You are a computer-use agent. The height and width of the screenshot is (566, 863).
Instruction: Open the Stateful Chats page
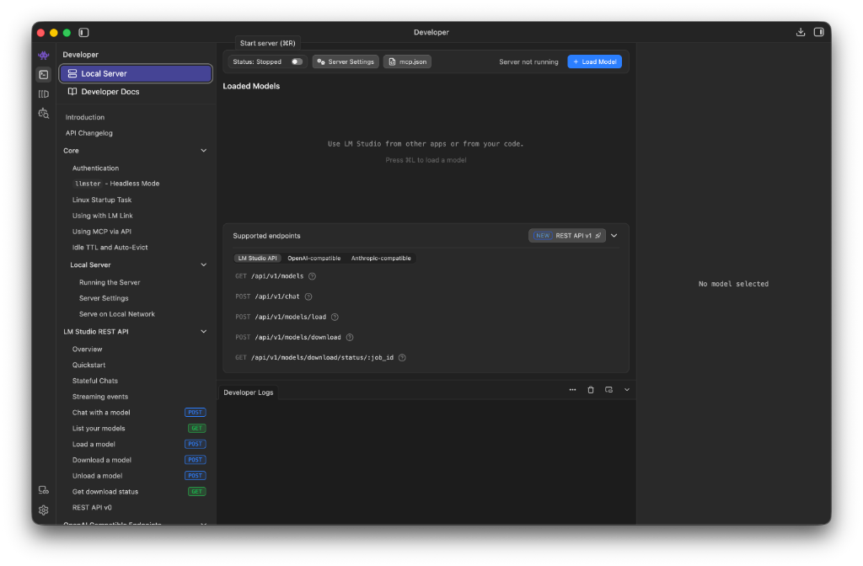94,381
